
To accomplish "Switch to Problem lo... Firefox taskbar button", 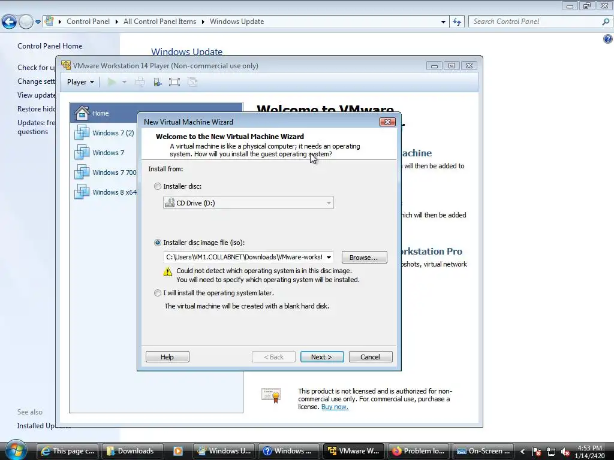I will pos(419,451).
